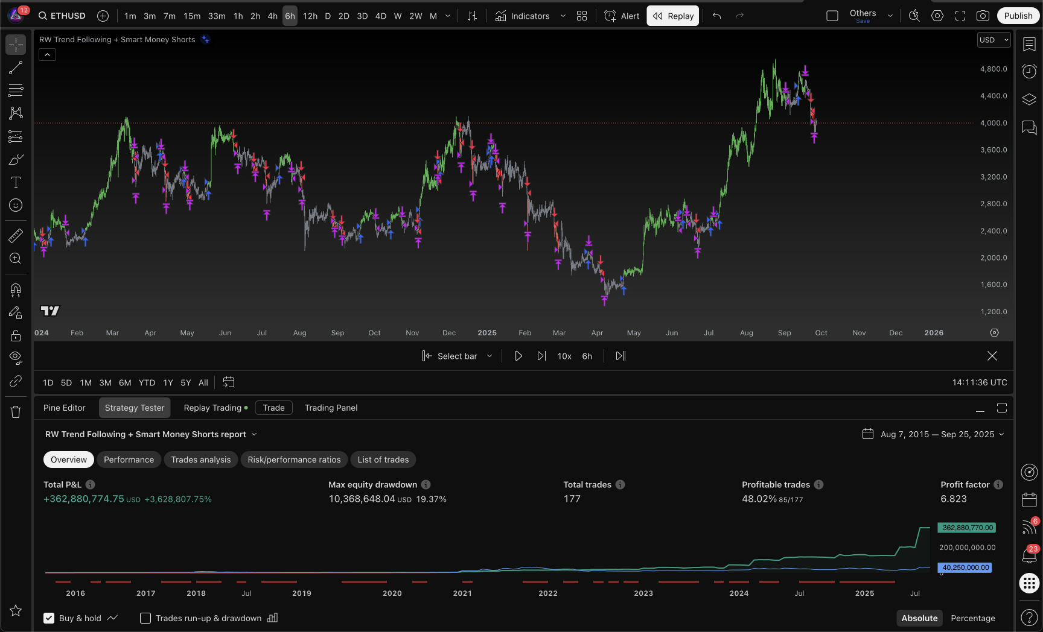Change the chart bar style
This screenshot has width=1043, height=632.
[473, 16]
